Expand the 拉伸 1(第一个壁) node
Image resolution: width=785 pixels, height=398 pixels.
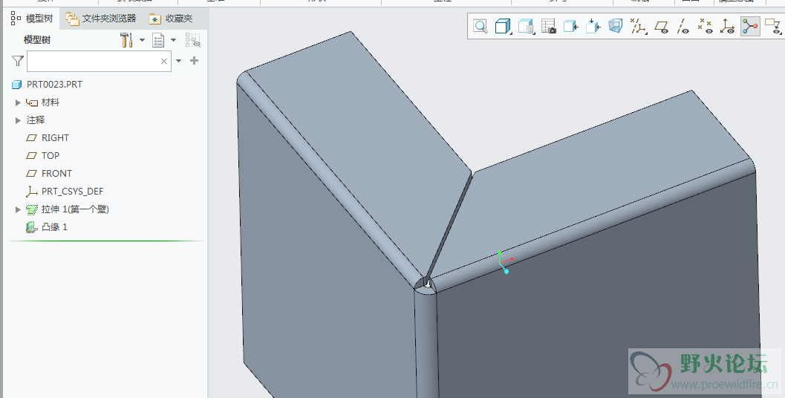point(18,209)
